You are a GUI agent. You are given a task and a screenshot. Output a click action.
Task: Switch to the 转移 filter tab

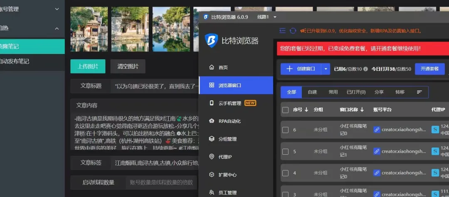pyautogui.click(x=400, y=92)
